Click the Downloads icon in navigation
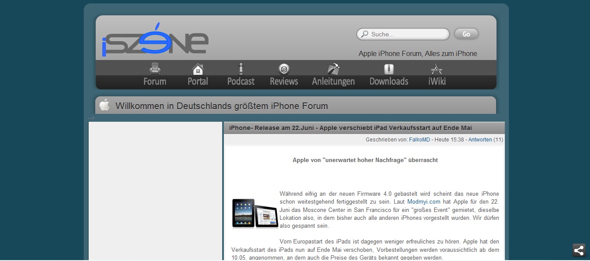The image size is (590, 261). 389,69
